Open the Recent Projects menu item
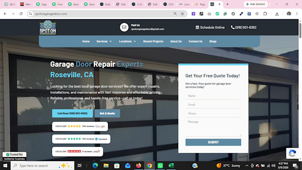The image size is (302, 170). (153, 41)
